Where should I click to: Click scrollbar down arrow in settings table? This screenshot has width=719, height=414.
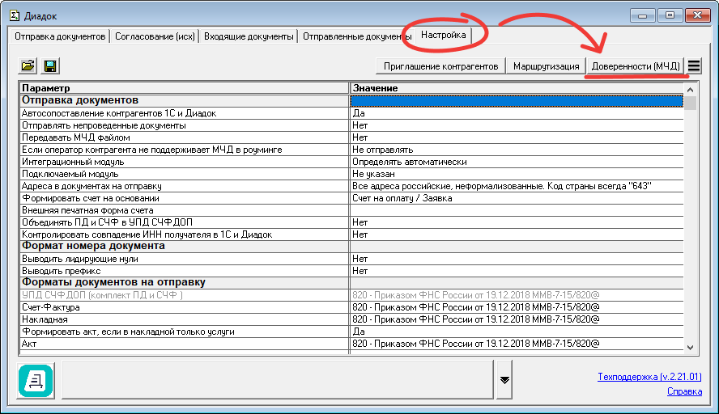point(690,348)
